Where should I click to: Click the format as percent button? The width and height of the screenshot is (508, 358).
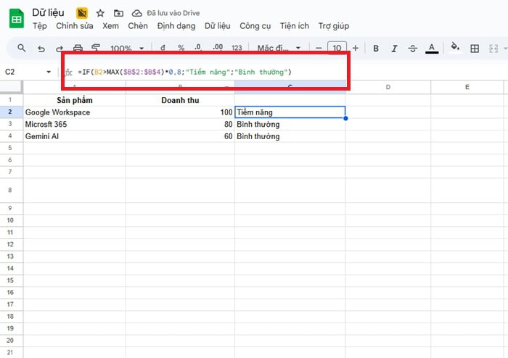point(181,49)
